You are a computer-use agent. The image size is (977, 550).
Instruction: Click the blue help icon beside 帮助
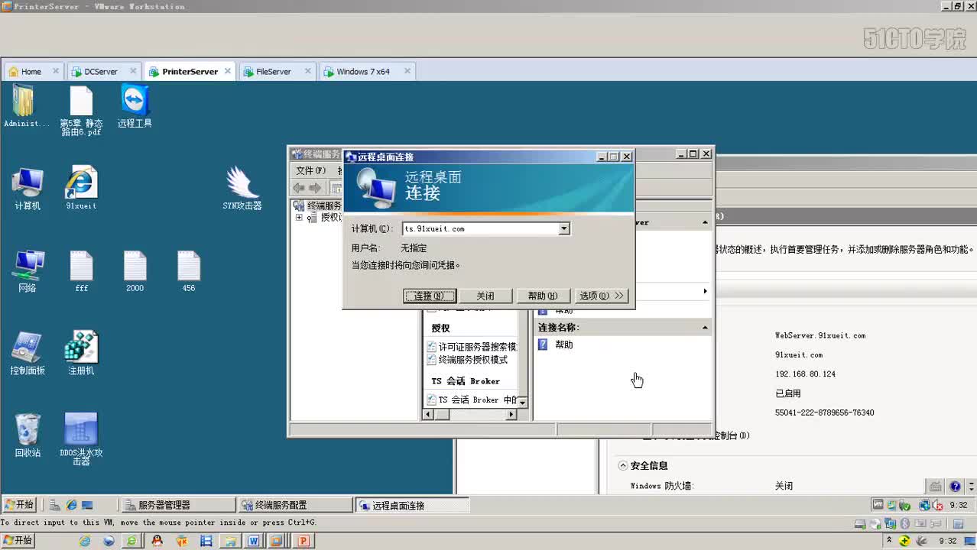pos(543,345)
